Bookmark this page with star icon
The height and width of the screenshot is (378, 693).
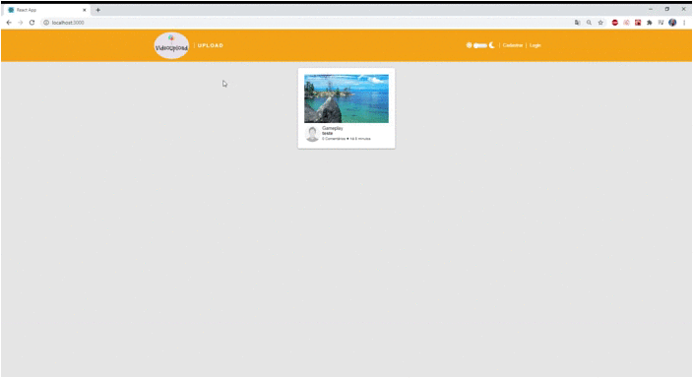click(600, 23)
